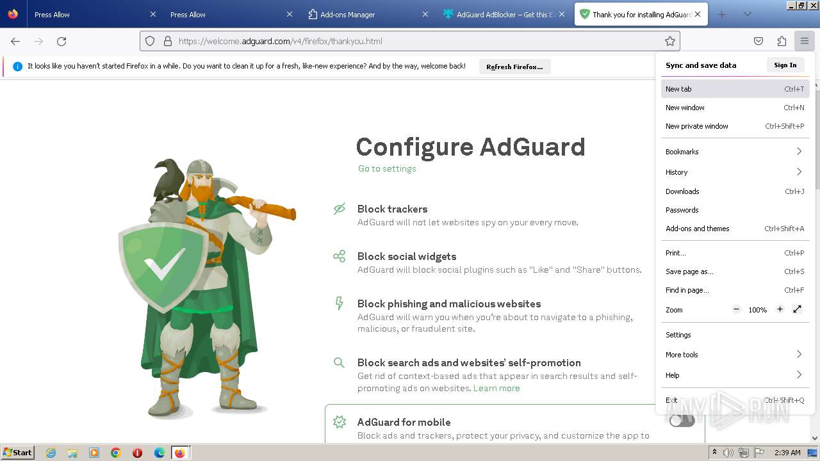Click the 2:39 AM system clock
Image resolution: width=820 pixels, height=461 pixels.
click(x=787, y=453)
